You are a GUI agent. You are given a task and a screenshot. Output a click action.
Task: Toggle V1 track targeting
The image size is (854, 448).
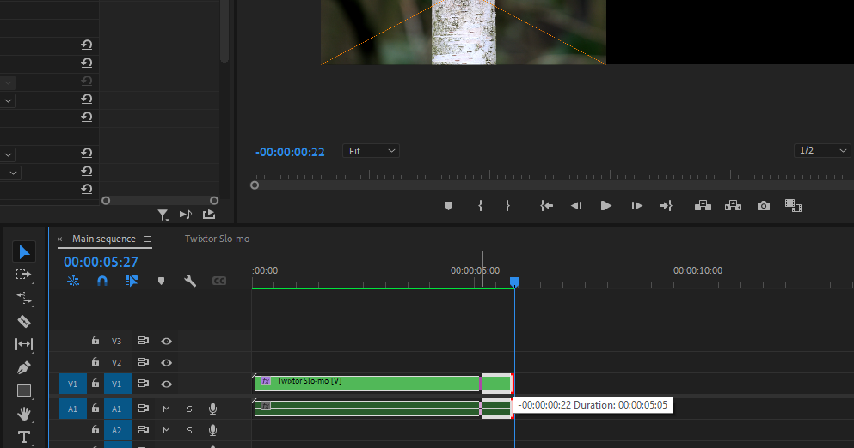(x=117, y=384)
